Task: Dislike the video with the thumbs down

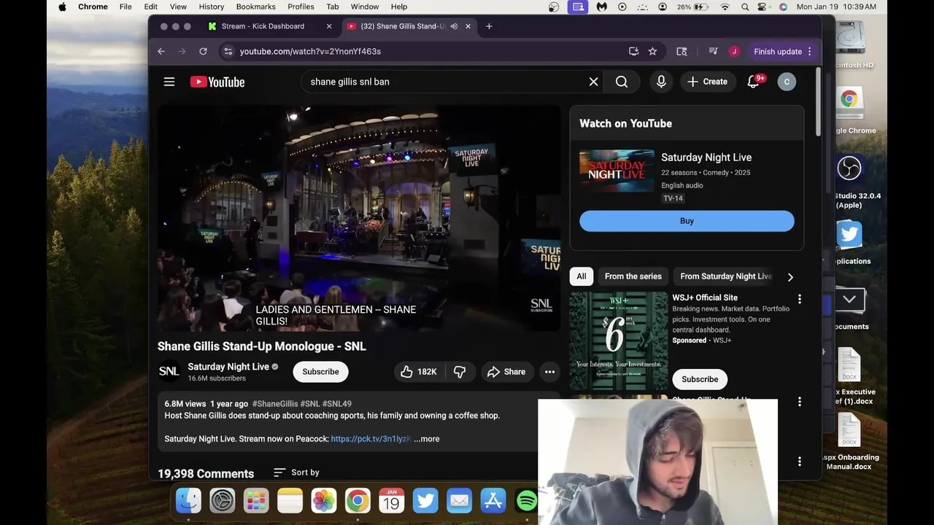Action: pyautogui.click(x=460, y=372)
